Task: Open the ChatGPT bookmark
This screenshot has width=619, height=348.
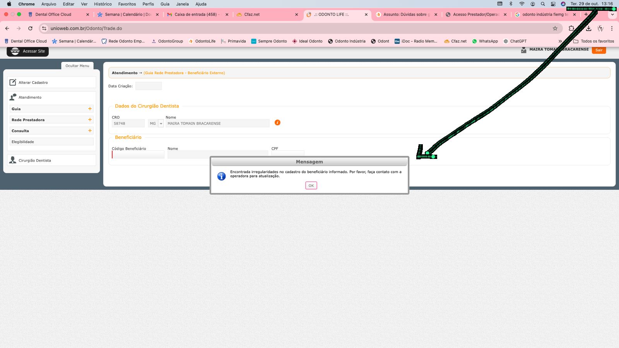Action: point(515,41)
